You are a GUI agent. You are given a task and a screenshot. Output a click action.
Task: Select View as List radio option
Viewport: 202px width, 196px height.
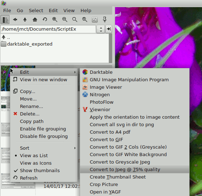point(44,155)
